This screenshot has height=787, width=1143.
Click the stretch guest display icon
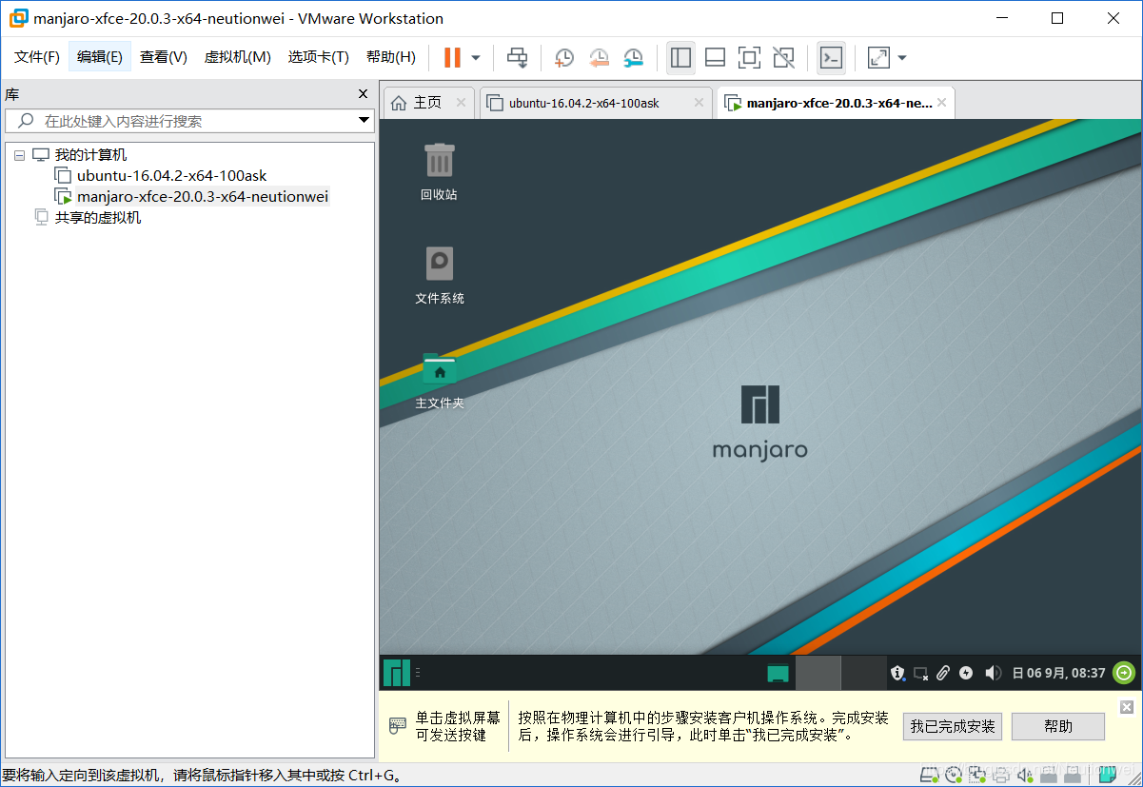878,58
